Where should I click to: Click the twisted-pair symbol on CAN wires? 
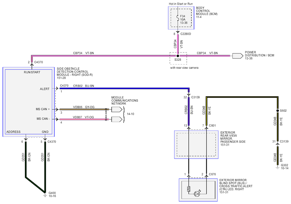[106, 115]
